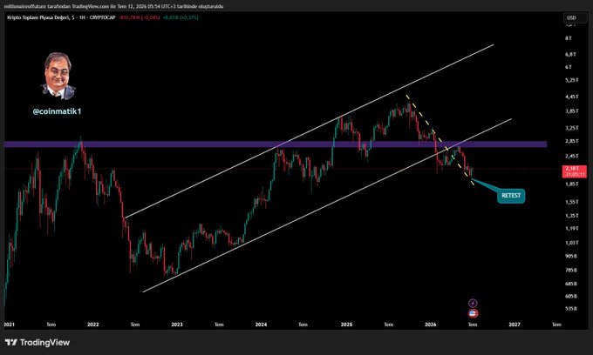The width and height of the screenshot is (593, 355).
Task: Select the purple horizontal resistance band
Action: 276,144
